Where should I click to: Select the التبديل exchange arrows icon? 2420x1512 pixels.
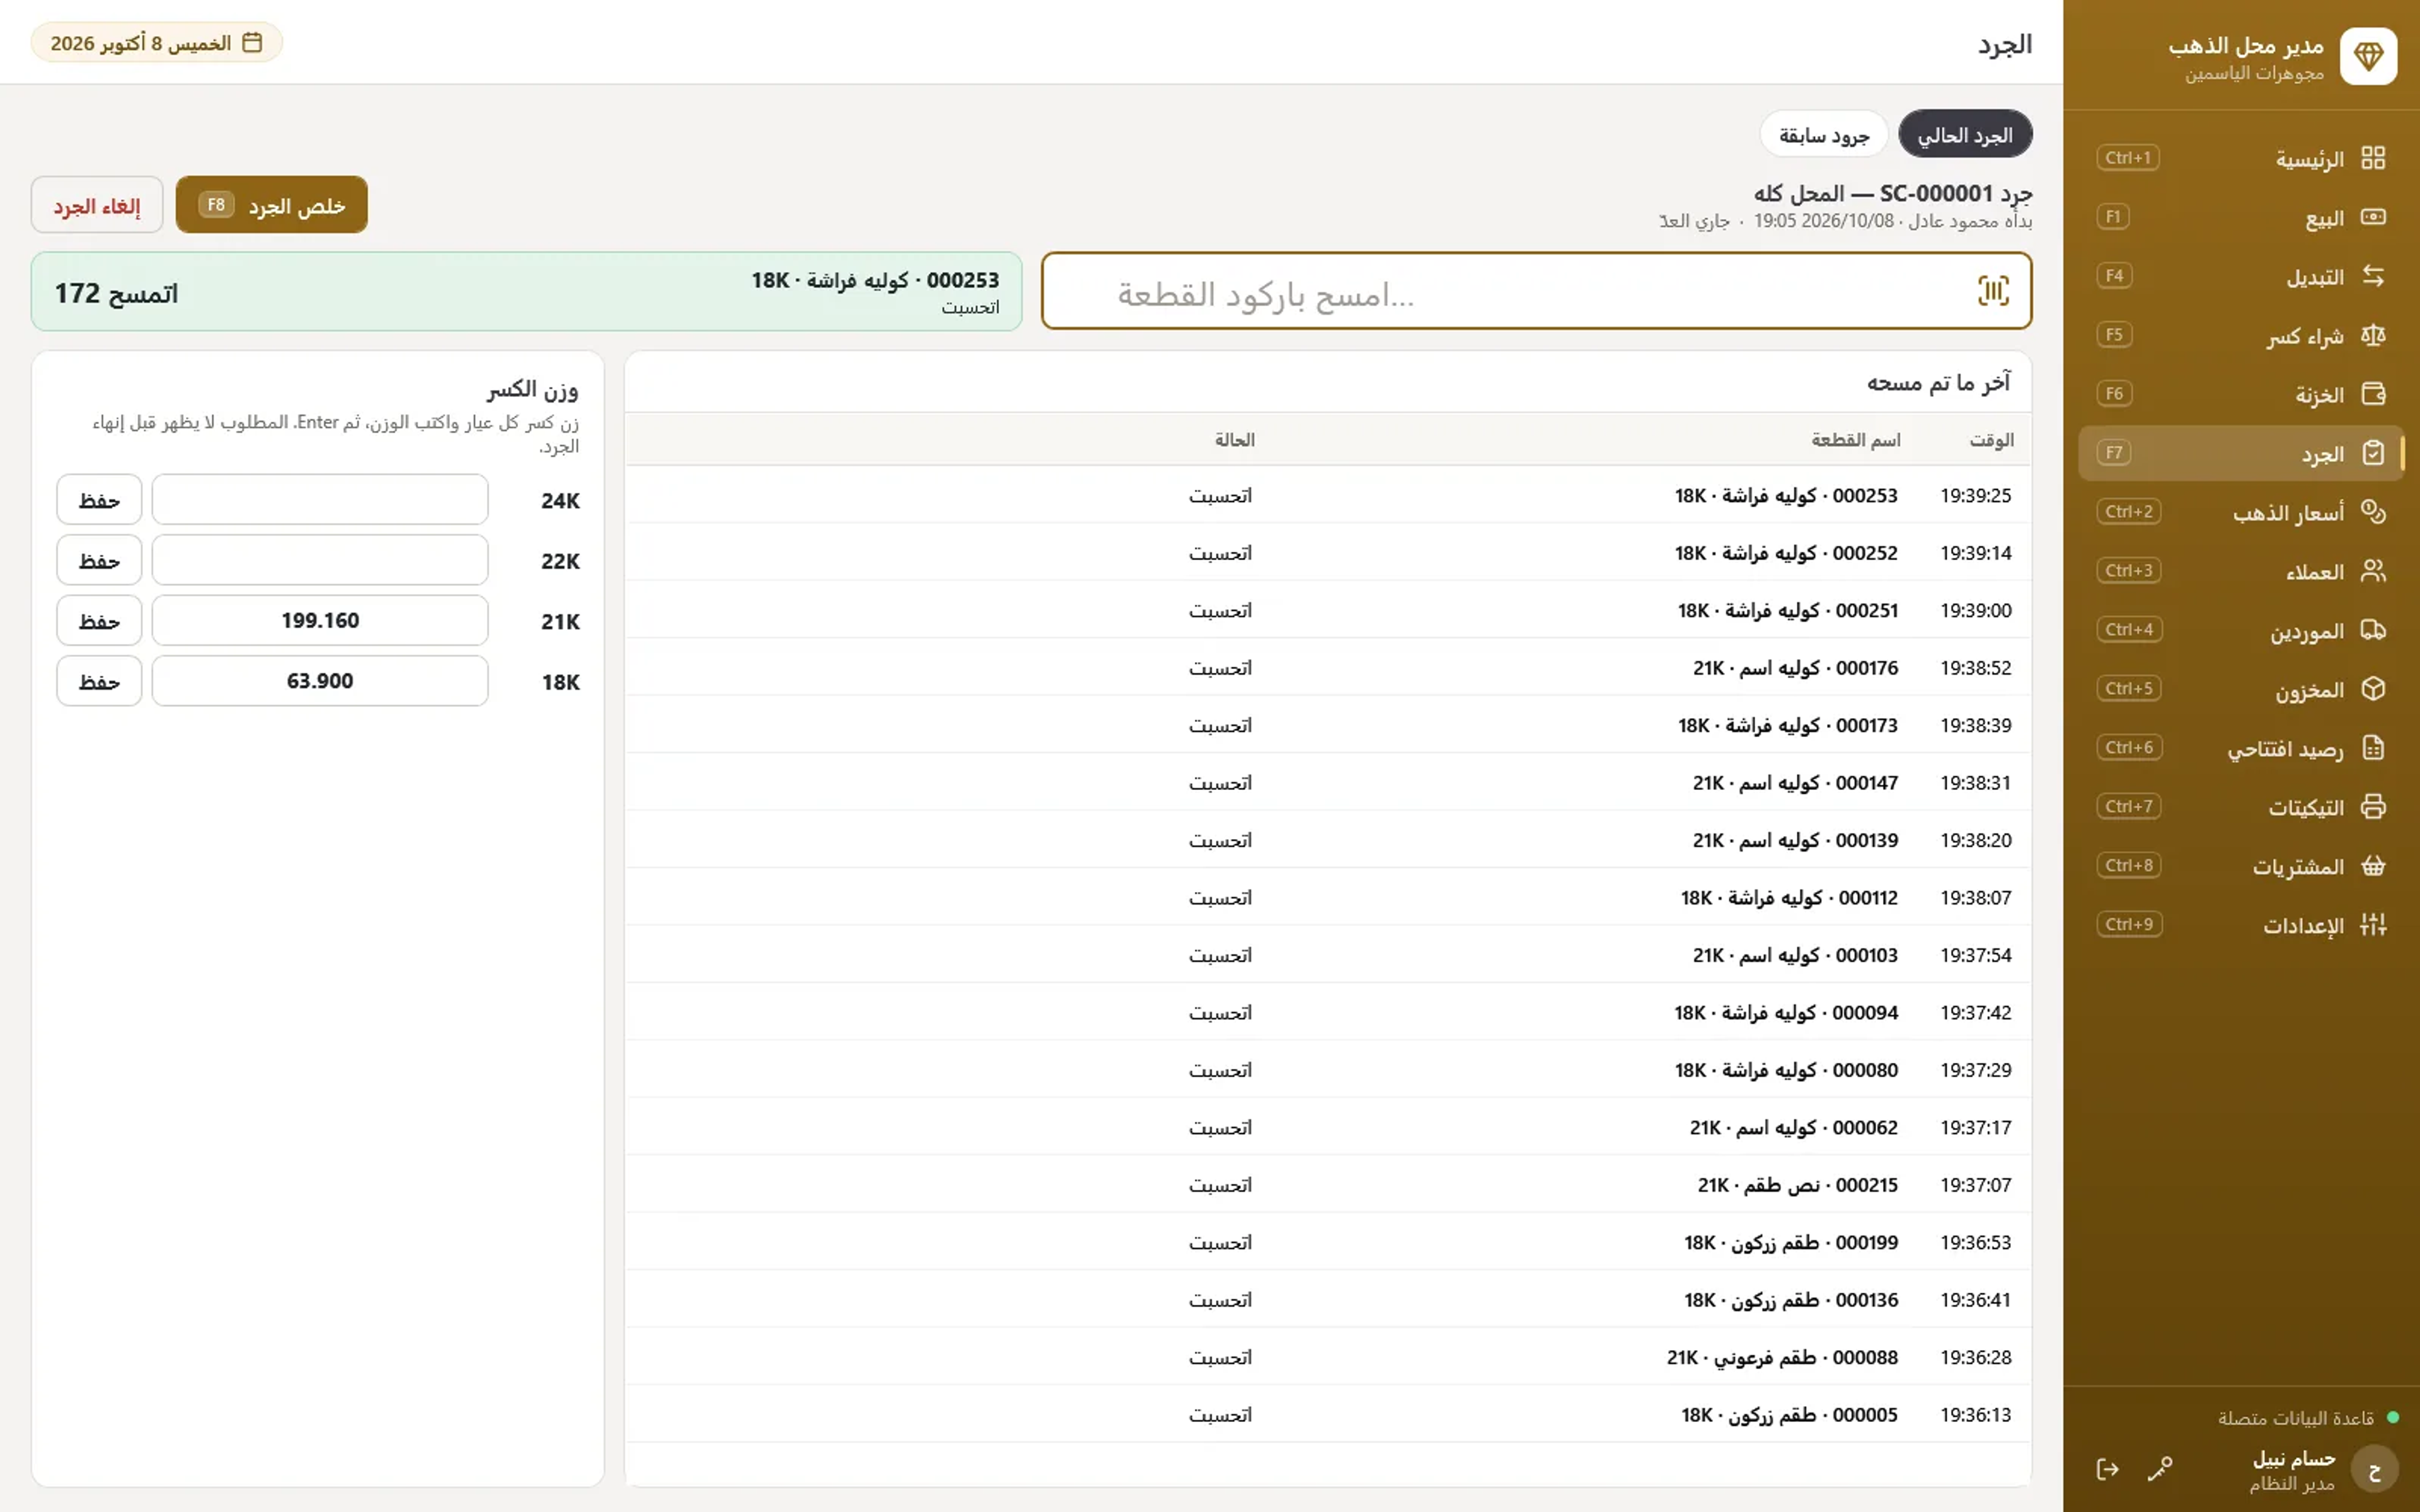coord(2372,276)
